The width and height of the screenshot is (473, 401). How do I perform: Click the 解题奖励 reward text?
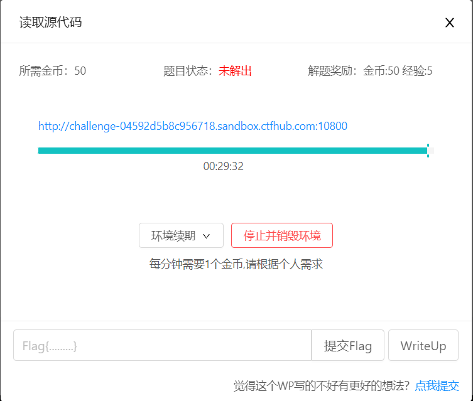pos(334,71)
